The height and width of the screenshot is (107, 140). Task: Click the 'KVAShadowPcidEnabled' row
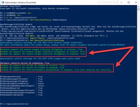click(x=21, y=95)
